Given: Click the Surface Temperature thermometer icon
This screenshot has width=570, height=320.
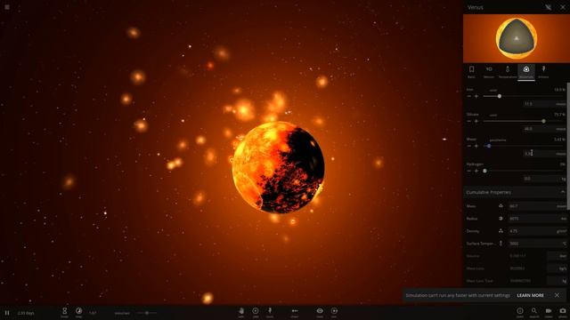Looking at the screenshot, I should pos(501,244).
